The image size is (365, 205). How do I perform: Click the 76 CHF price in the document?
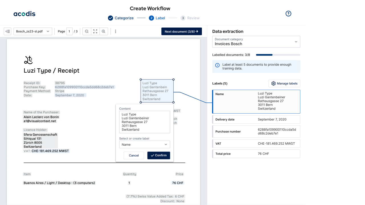pos(178,183)
